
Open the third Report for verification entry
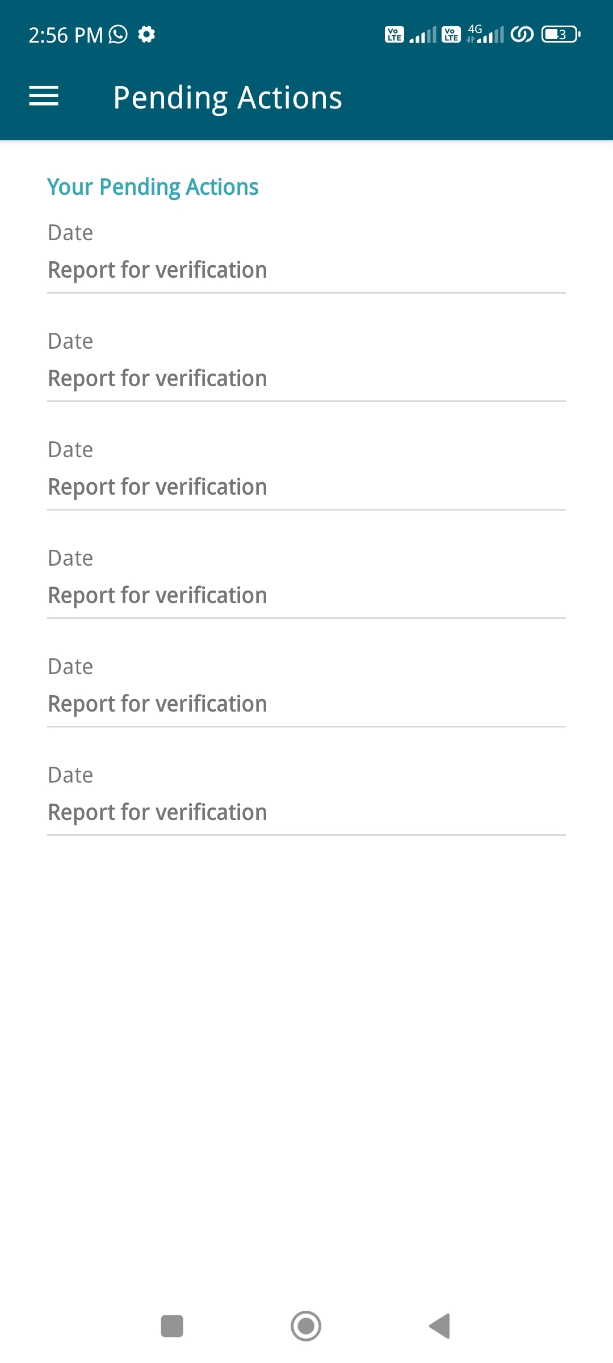coord(158,487)
